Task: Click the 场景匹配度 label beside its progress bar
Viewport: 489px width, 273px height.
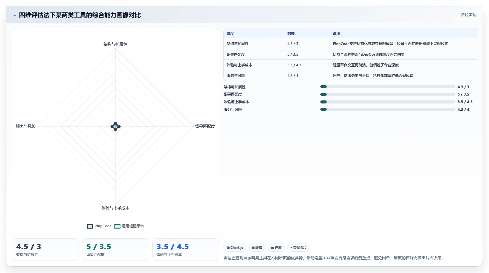Action: coord(233,94)
